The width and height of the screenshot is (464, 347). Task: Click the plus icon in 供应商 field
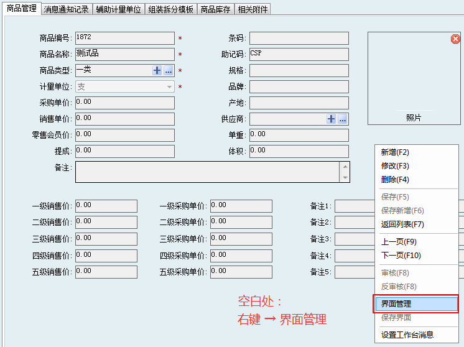click(332, 119)
